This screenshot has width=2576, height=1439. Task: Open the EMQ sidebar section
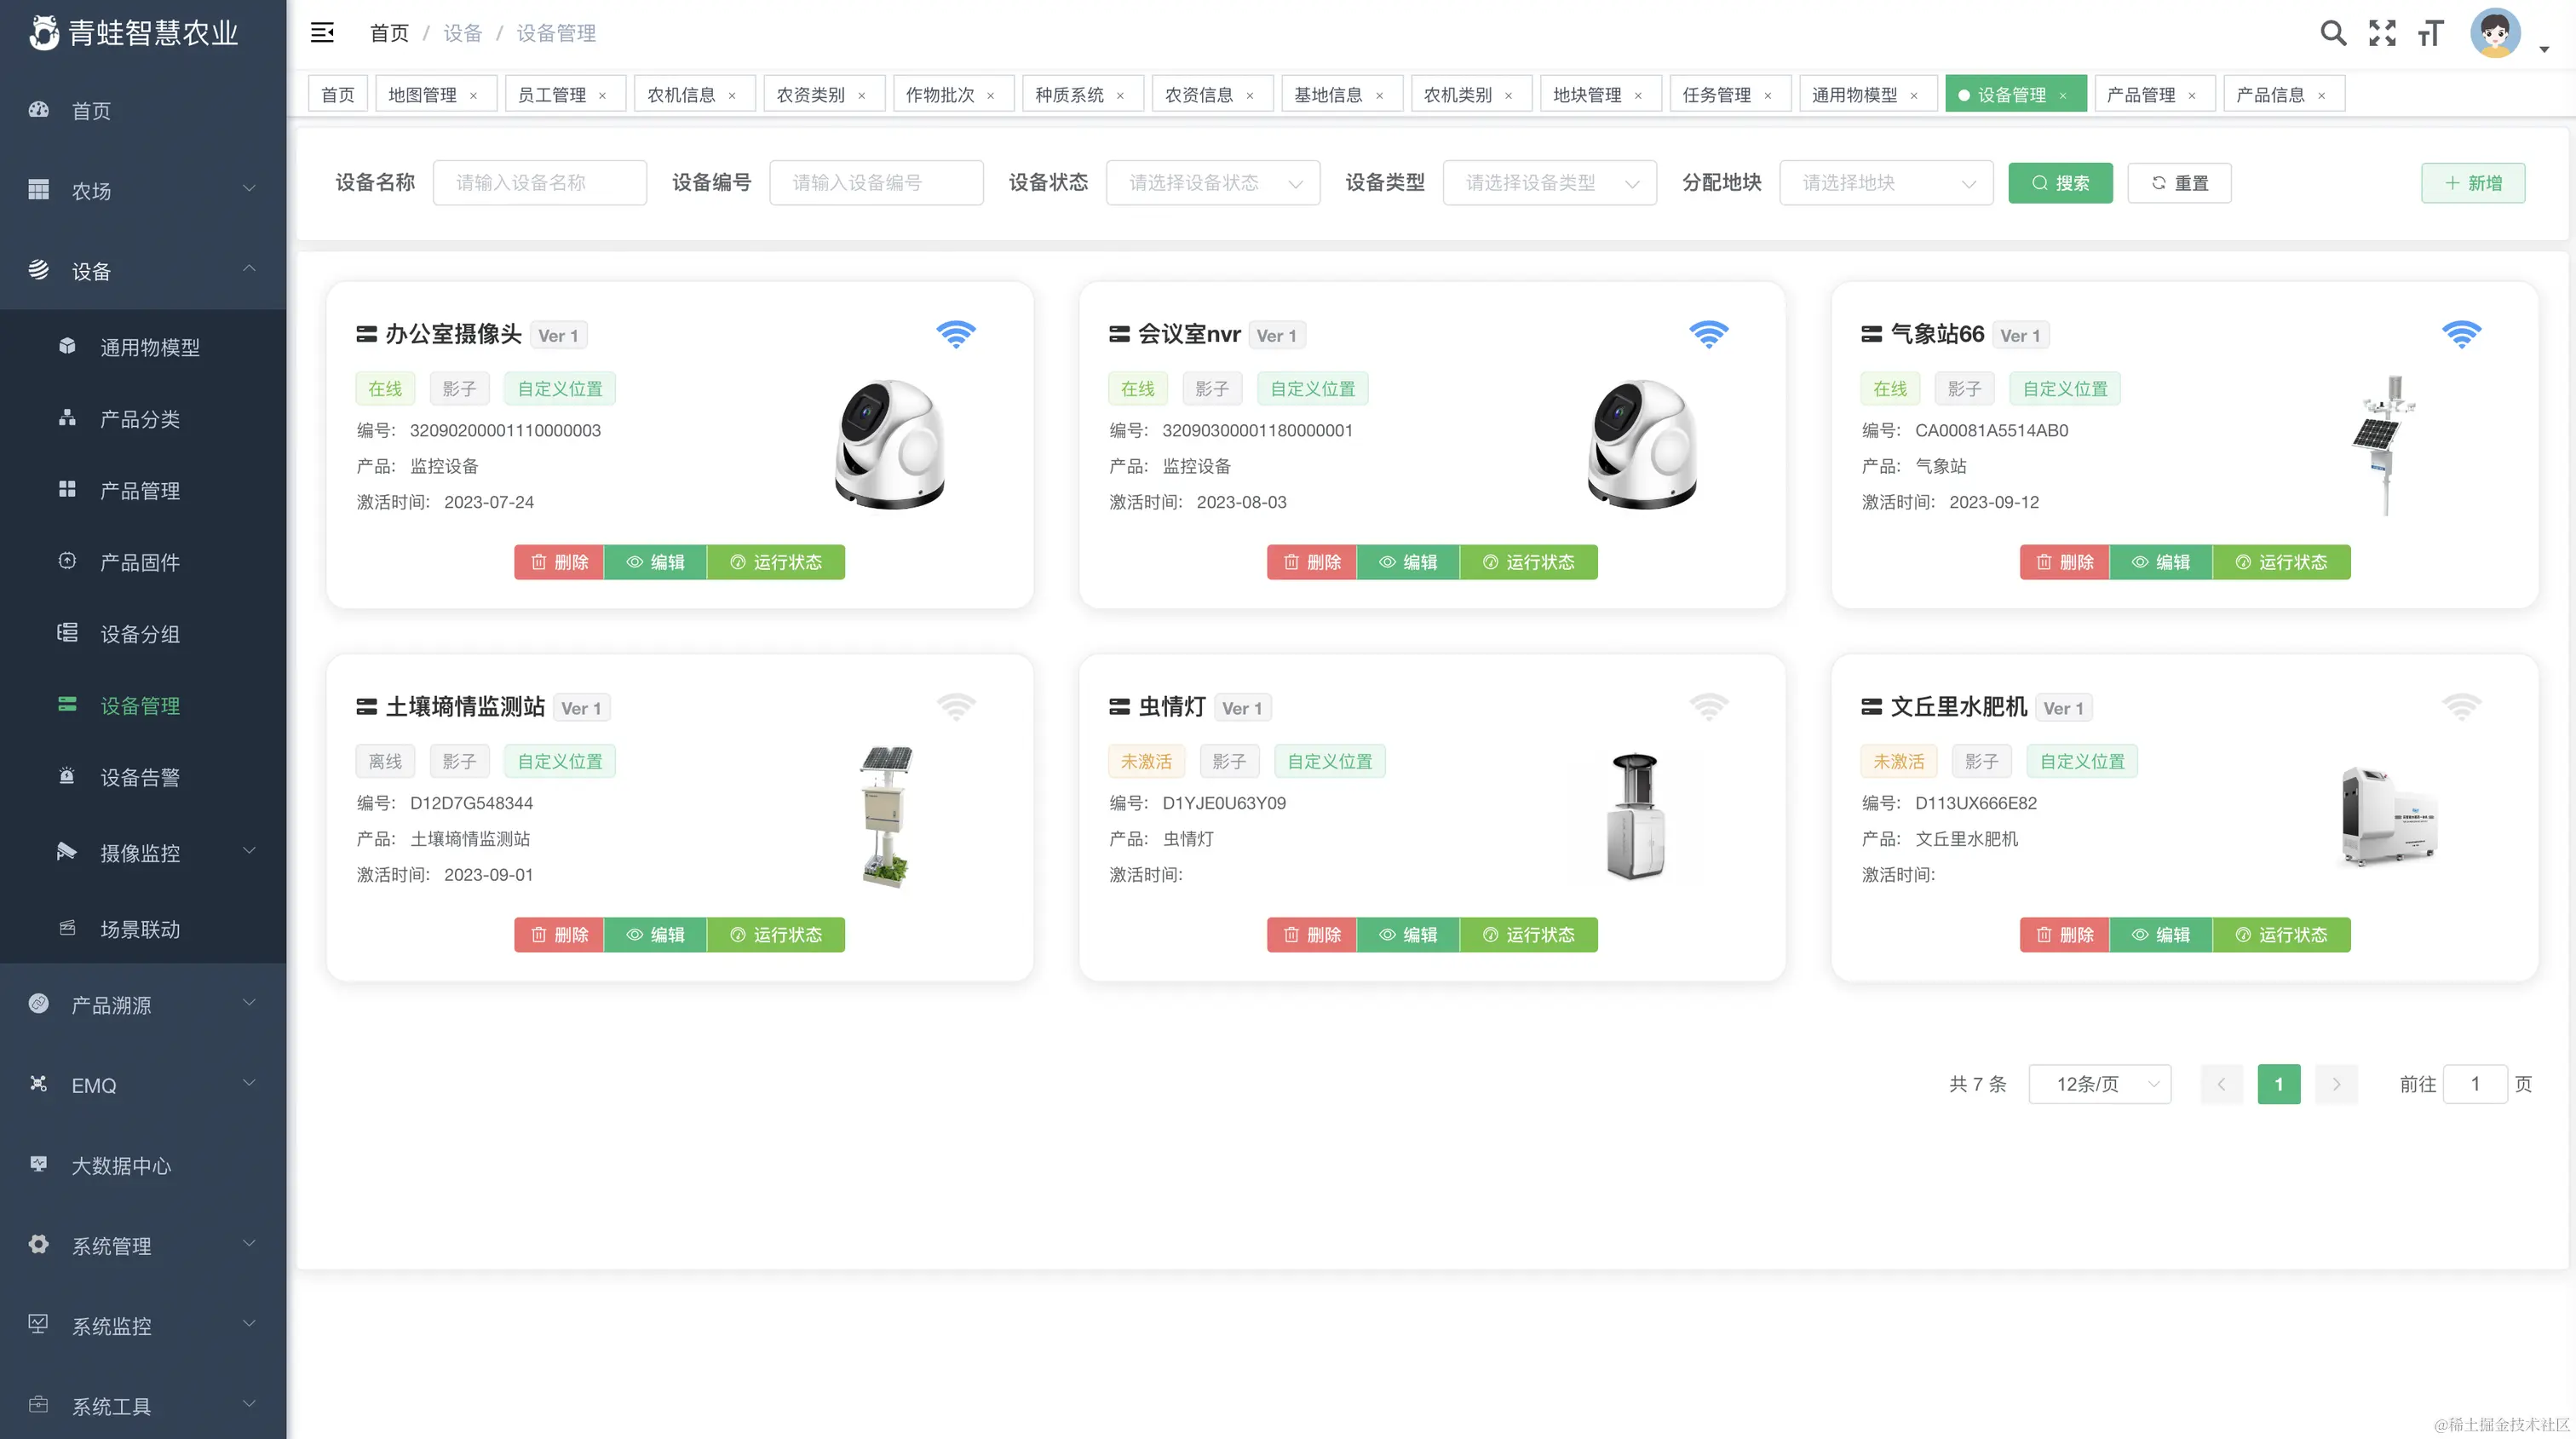click(95, 1085)
